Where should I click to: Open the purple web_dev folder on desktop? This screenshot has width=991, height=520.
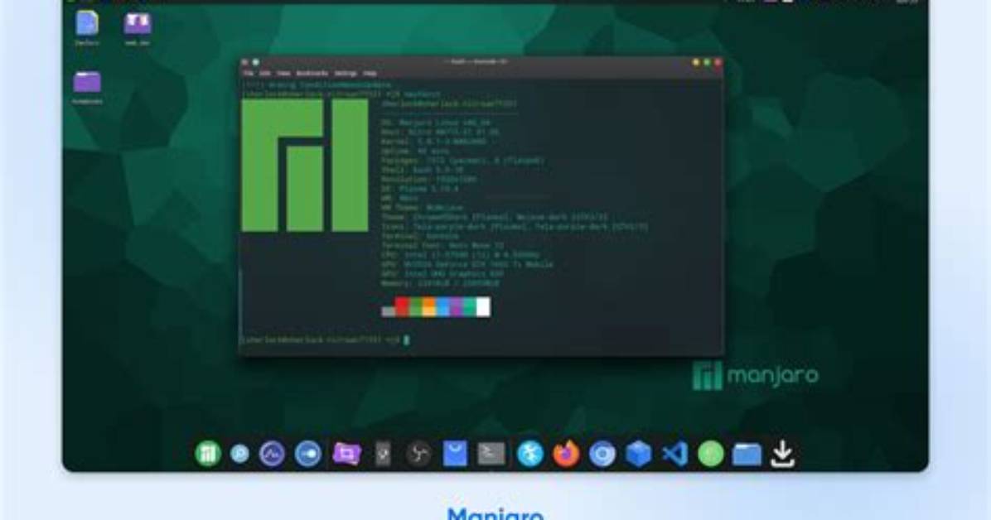[x=138, y=24]
